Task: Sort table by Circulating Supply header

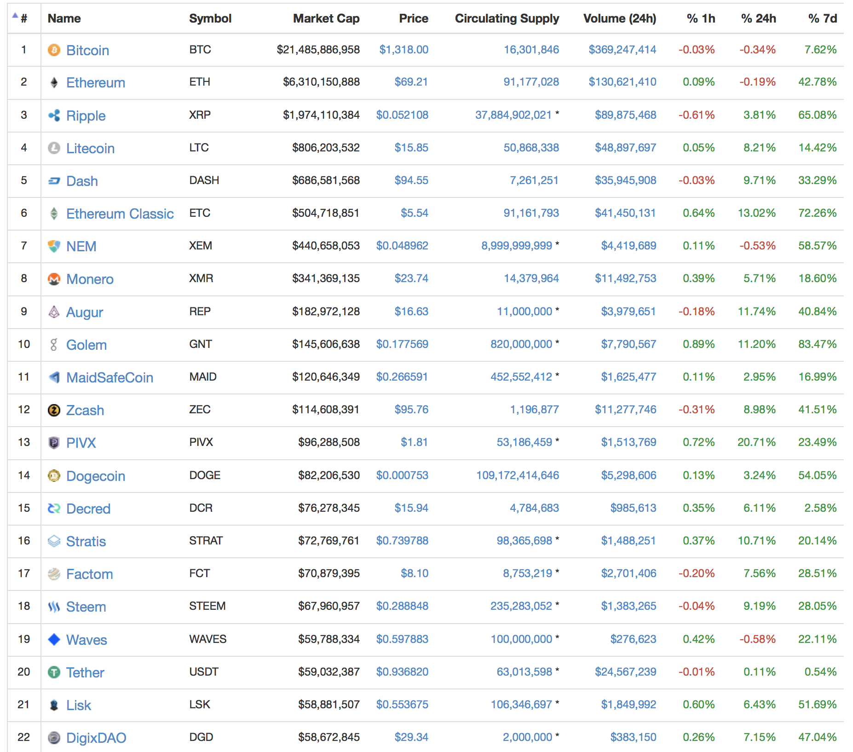Action: (507, 18)
